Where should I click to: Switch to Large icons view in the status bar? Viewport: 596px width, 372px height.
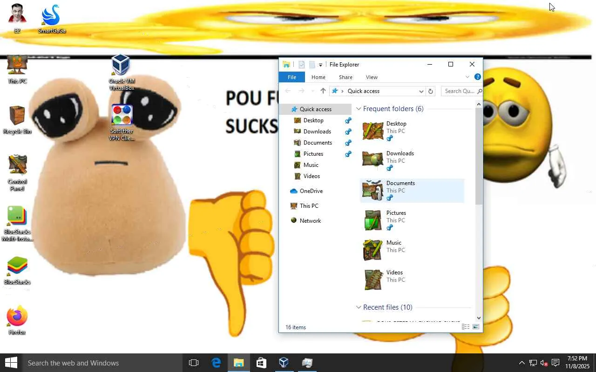[x=475, y=327]
